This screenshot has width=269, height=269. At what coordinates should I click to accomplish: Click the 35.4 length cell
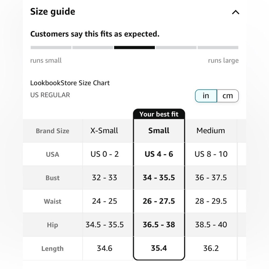pos(159,248)
